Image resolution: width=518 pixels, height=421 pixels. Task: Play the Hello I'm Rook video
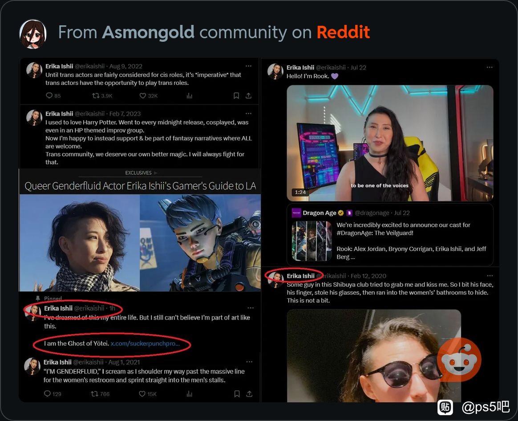tap(390, 143)
